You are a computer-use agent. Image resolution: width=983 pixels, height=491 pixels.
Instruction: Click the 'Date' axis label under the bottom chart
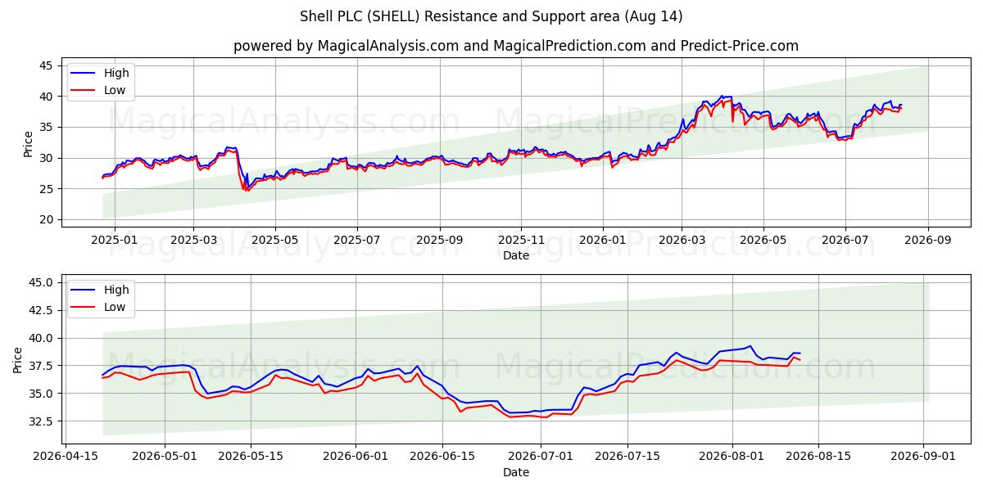point(516,472)
